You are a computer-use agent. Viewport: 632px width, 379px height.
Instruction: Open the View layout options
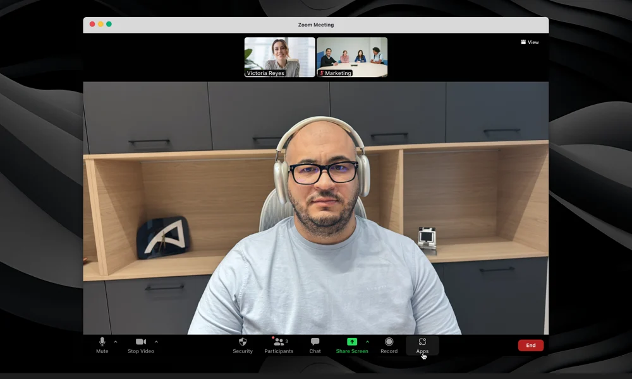click(530, 42)
